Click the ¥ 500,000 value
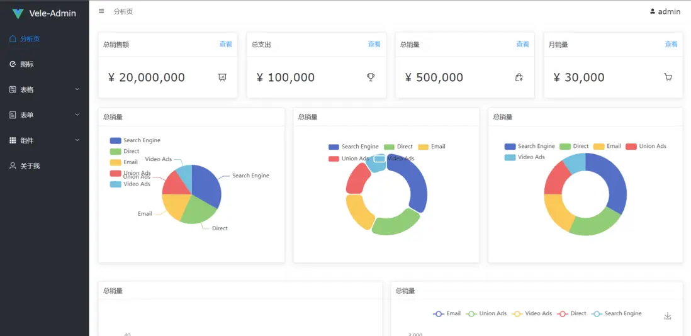 pyautogui.click(x=434, y=77)
